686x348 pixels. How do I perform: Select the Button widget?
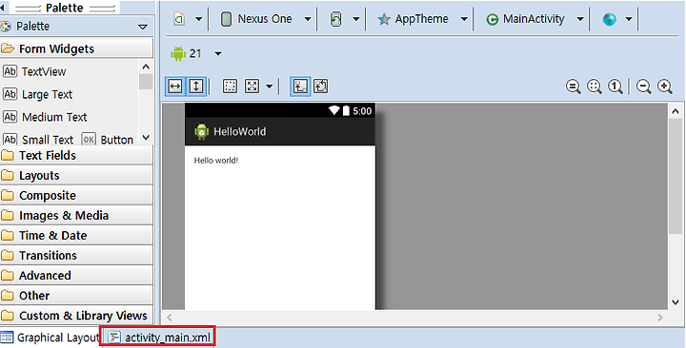coord(108,140)
